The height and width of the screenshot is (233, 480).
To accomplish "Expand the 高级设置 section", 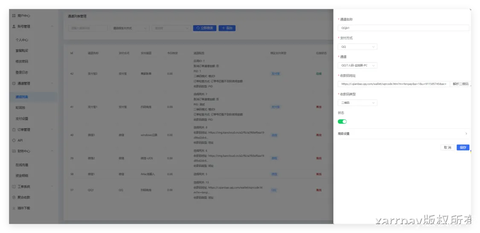I will pos(403,134).
